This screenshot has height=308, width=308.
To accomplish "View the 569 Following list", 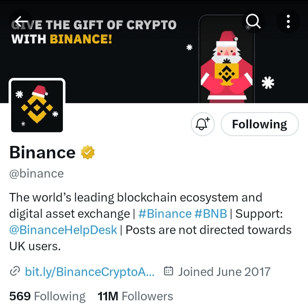I will 47,296.
